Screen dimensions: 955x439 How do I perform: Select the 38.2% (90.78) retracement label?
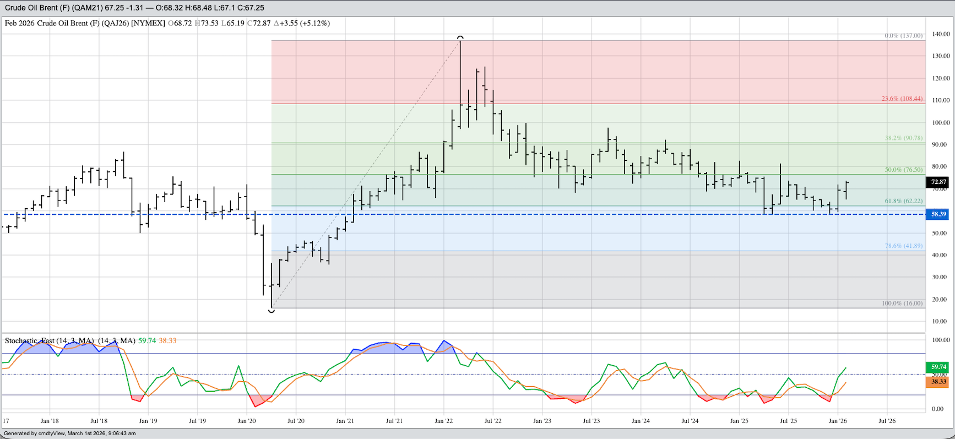point(903,138)
